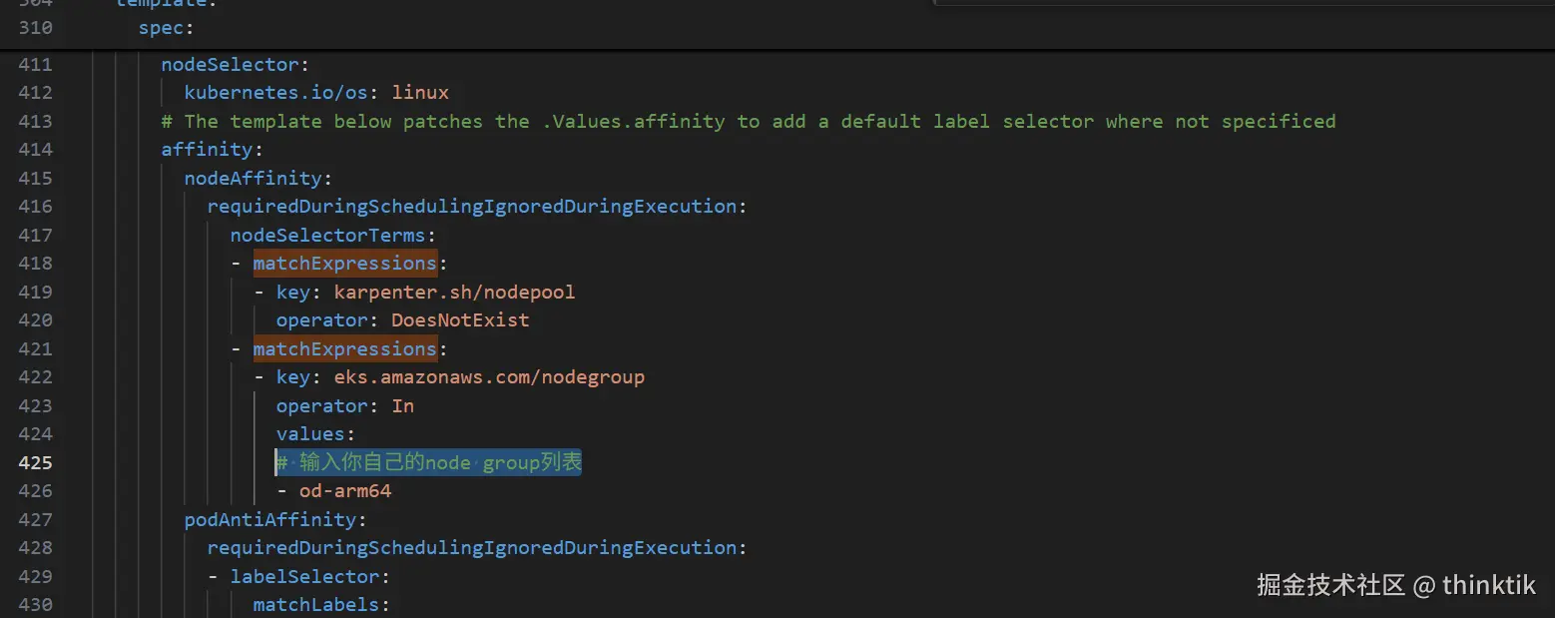The width and height of the screenshot is (1555, 618).
Task: Click the 'nodeAffinity' key
Action: click(254, 179)
